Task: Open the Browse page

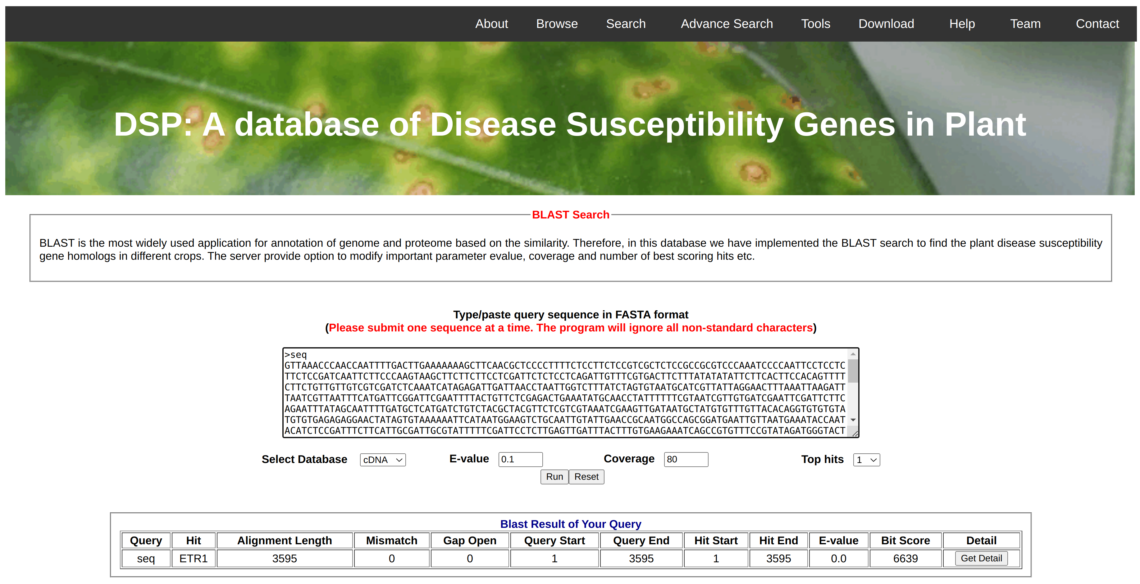Action: [557, 24]
